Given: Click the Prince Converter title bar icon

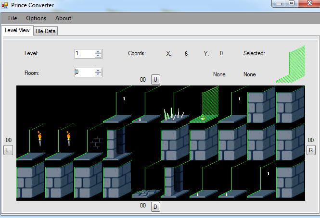Looking at the screenshot, I should click(x=5, y=5).
